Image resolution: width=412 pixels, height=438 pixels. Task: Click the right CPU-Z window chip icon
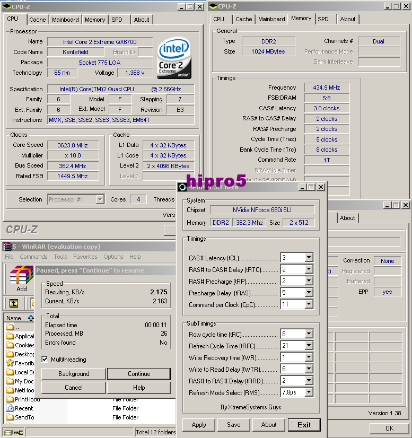tap(213, 6)
